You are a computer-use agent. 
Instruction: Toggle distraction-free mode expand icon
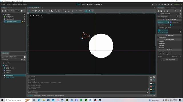click(x=154, y=8)
